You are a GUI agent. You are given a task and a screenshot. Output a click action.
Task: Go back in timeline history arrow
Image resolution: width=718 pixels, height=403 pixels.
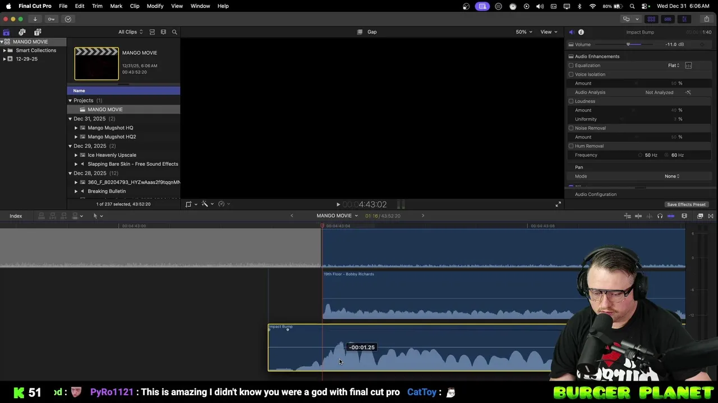292,216
